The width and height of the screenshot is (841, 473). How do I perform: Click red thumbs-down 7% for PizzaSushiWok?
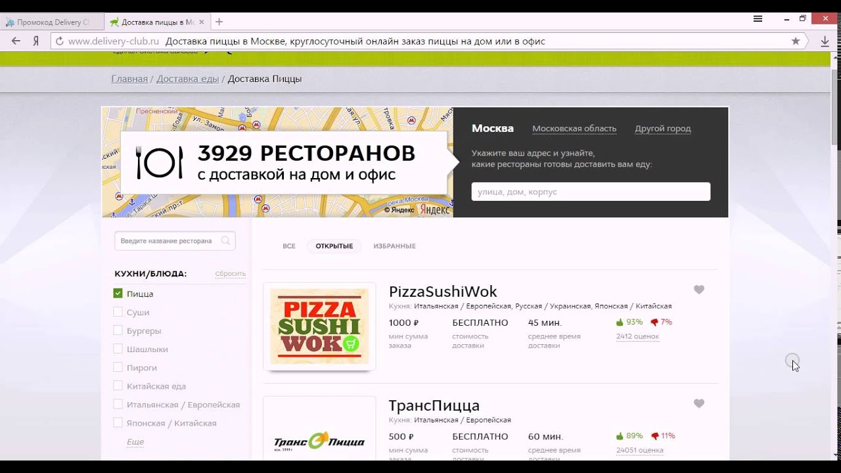661,322
